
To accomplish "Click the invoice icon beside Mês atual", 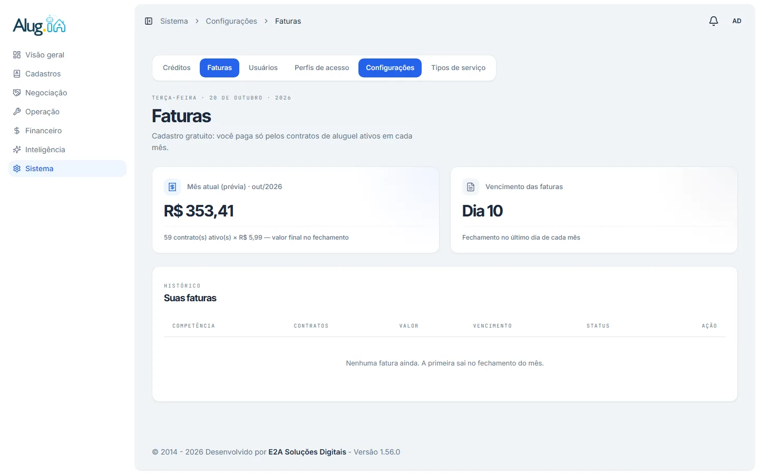I will pos(172,187).
